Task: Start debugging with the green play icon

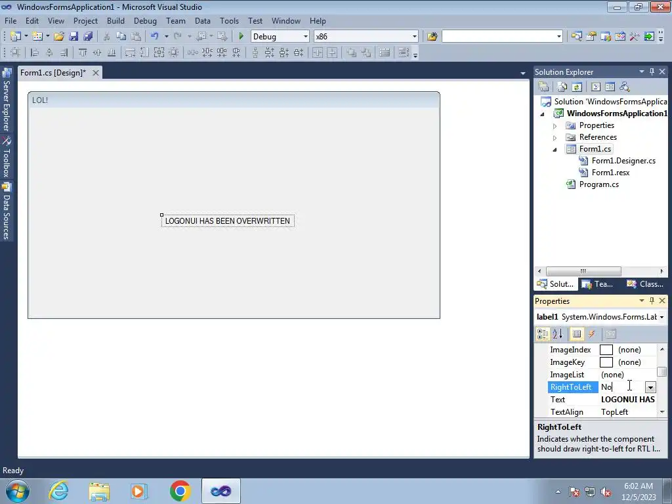Action: pos(241,37)
